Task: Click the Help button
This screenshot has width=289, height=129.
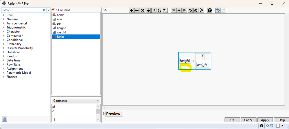Action: tap(281, 120)
